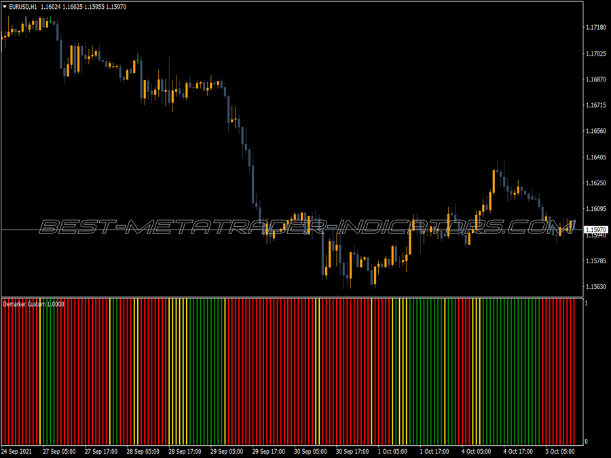The height and width of the screenshot is (458, 611).
Task: Select the 5 Oct 05:00 time label
Action: point(560,451)
